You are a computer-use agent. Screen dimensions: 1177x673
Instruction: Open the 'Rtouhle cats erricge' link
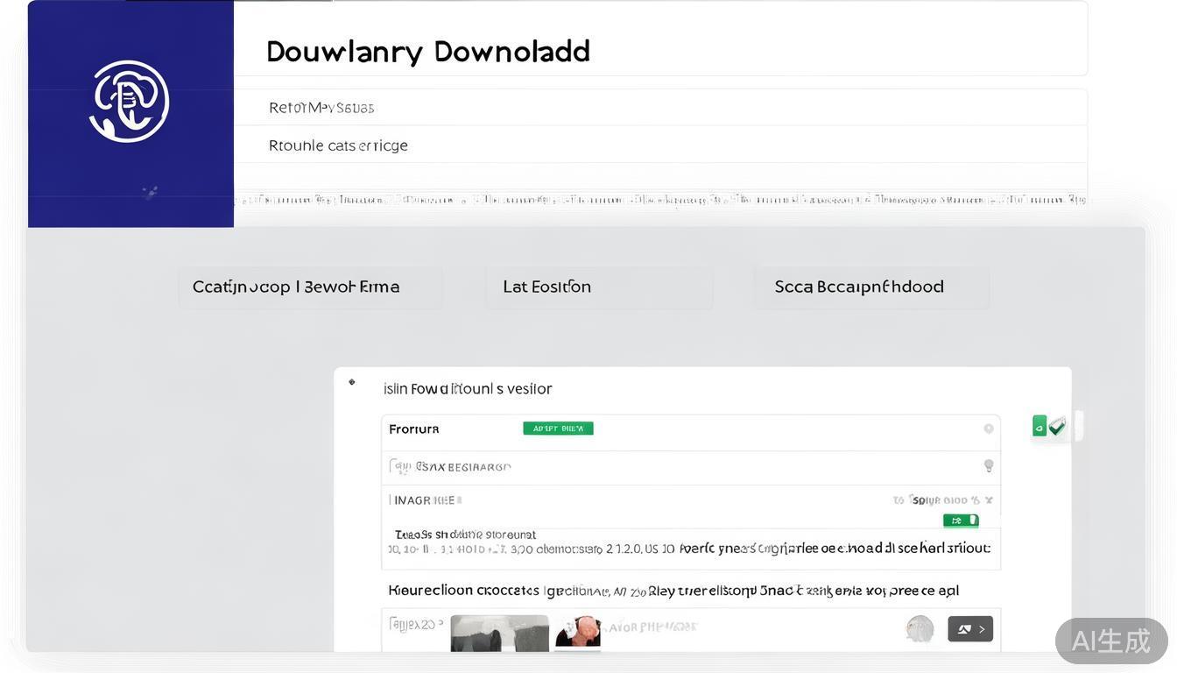[338, 145]
